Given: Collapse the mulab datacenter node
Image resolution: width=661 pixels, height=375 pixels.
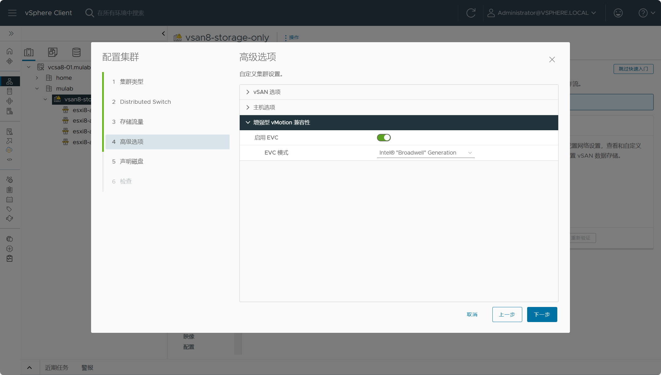Looking at the screenshot, I should (37, 89).
